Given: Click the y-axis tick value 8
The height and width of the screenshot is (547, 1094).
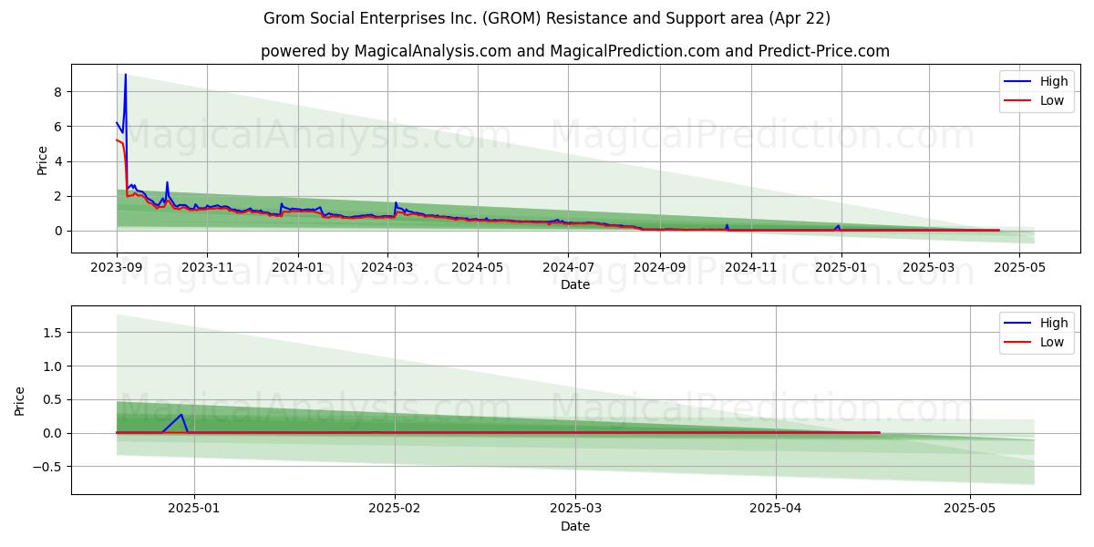Looking at the screenshot, I should pyautogui.click(x=57, y=92).
